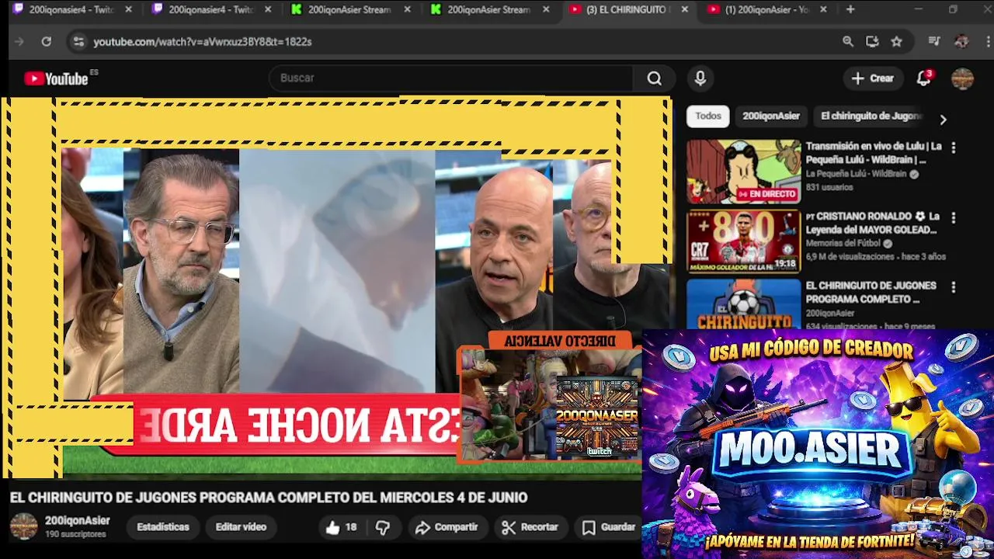Viewport: 994px width, 559px height.
Task: Like the video with thumbs-up icon
Action: tap(332, 527)
